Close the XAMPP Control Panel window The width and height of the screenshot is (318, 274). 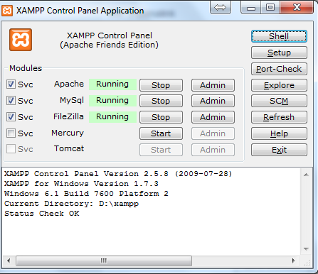click(297, 7)
